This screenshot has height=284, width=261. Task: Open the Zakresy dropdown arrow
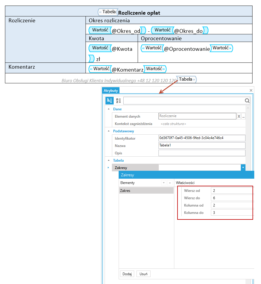click(243, 168)
